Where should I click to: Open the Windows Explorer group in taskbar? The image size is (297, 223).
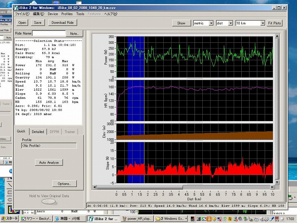[171, 219]
